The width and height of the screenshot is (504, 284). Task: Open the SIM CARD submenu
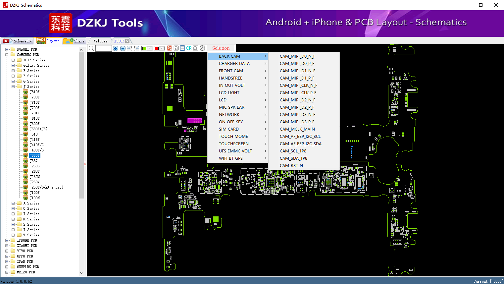coord(238,129)
